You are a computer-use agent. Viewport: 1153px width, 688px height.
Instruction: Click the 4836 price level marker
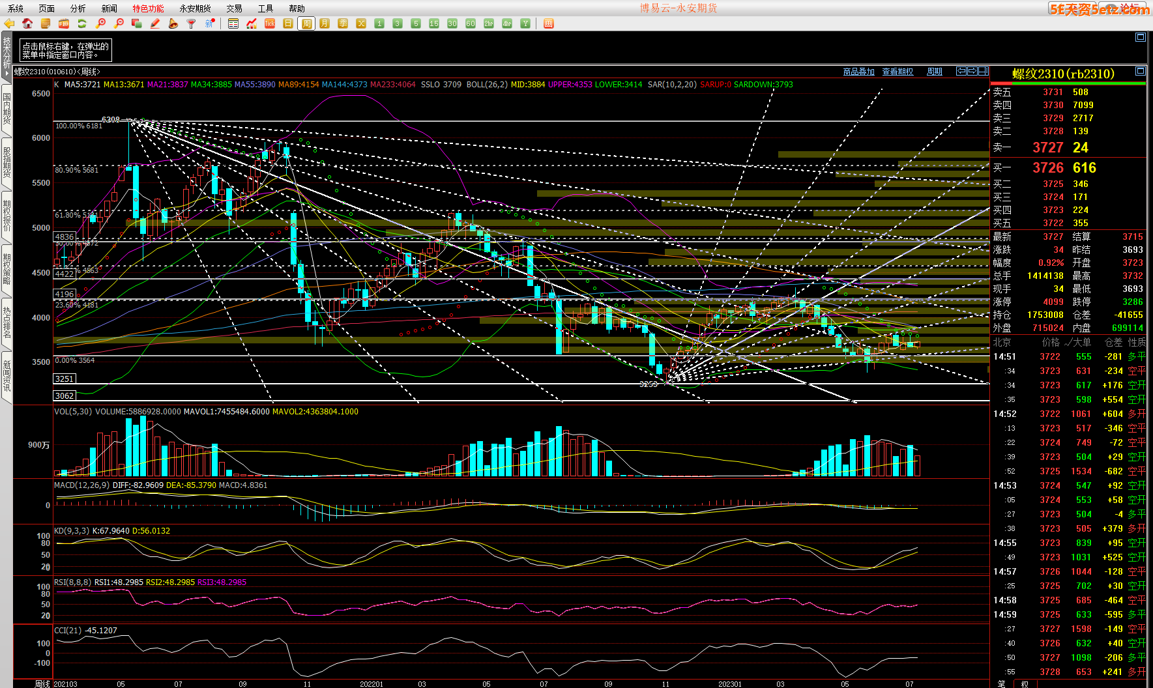(65, 237)
